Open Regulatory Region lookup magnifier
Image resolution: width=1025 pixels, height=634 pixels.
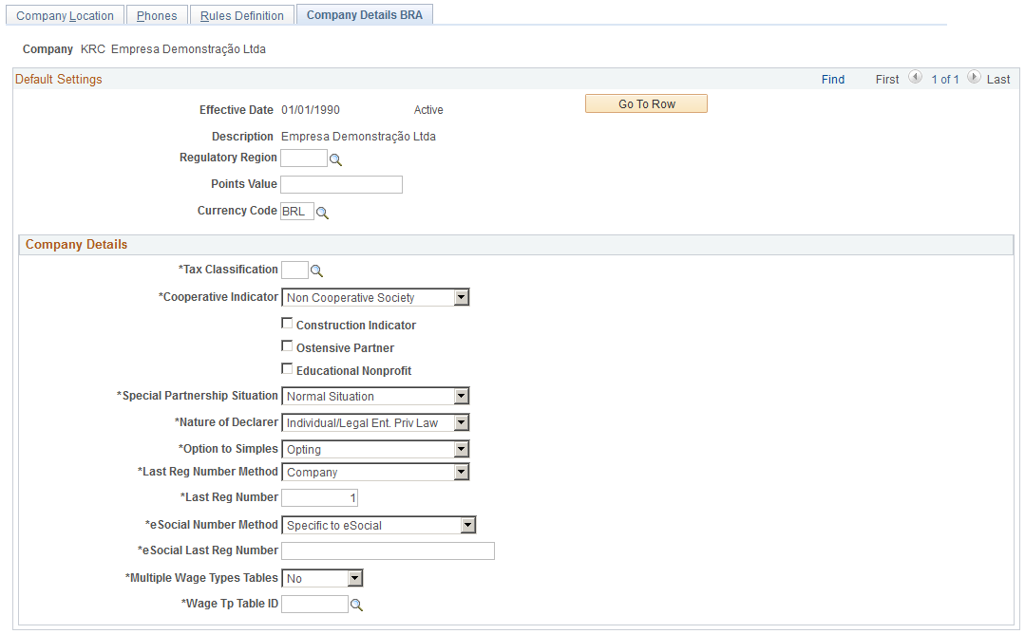(x=335, y=159)
